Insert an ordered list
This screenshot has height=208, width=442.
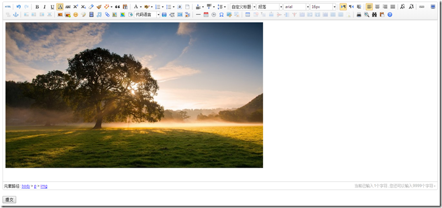pyautogui.click(x=158, y=7)
